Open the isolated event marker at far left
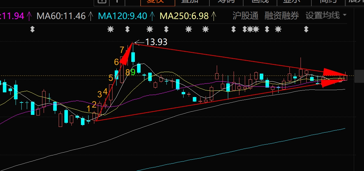 [33, 30]
